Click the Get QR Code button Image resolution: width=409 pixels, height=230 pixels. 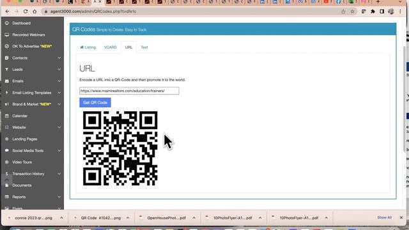tap(95, 102)
